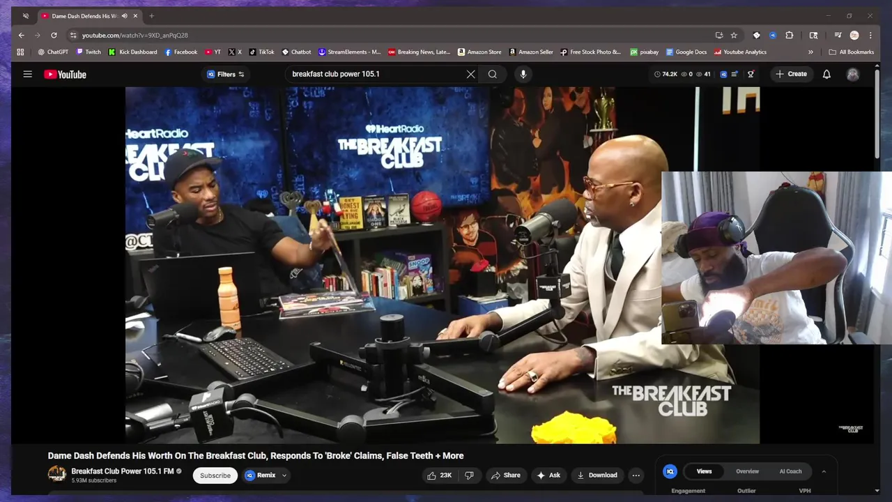Open the pixabay bookmark
Screen dimensions: 892x502
click(645, 52)
